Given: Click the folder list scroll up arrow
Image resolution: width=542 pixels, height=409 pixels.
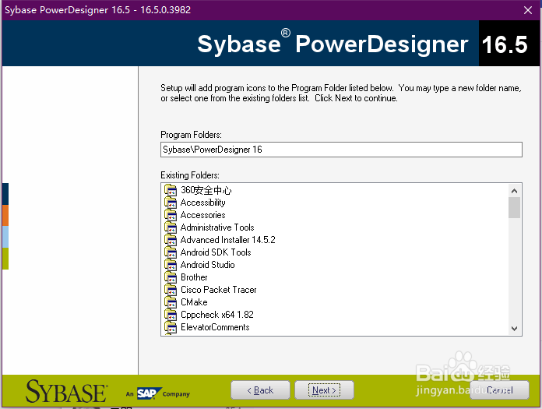Looking at the screenshot, I should [x=514, y=191].
